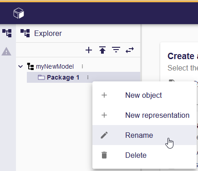The height and width of the screenshot is (171, 198).
Task: Click the cube logo in header
Action: pyautogui.click(x=19, y=13)
